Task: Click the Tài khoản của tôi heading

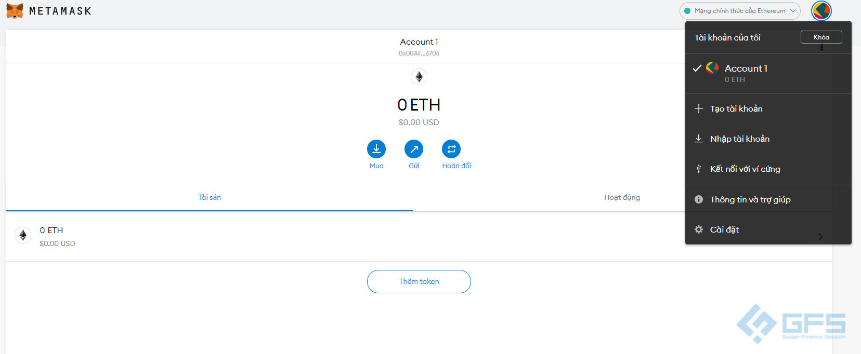Action: [727, 37]
